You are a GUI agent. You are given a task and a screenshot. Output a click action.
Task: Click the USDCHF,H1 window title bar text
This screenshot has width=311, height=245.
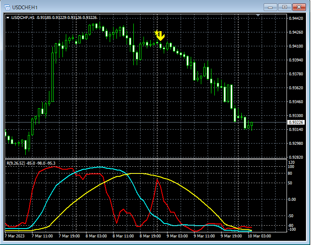[25, 7]
